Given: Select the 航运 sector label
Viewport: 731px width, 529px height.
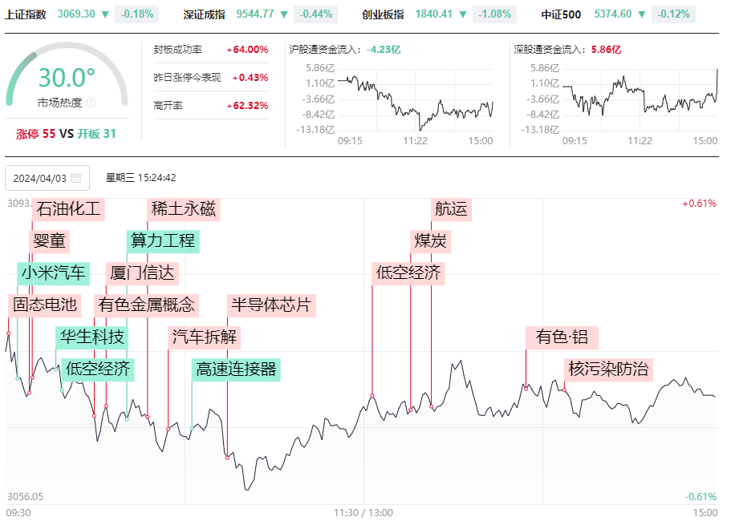Looking at the screenshot, I should pos(451,209).
